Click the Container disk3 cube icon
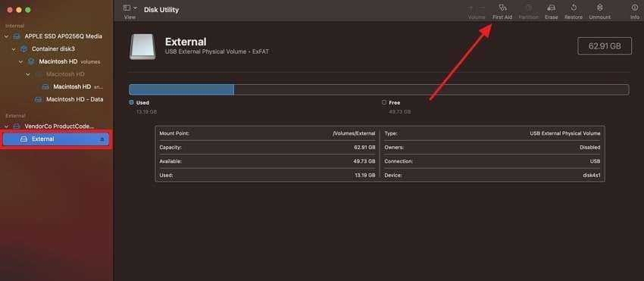644x281 pixels. coord(24,49)
